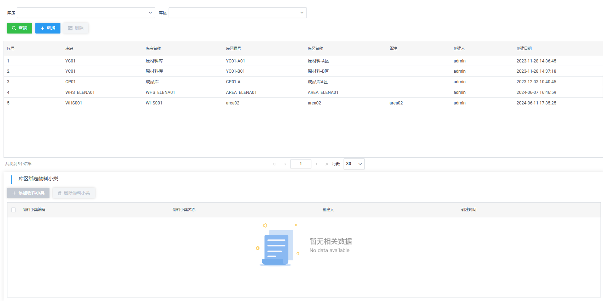The image size is (603, 301).
Task: Toggle the select-all checkbox in 物料小类 table
Action: click(x=13, y=210)
